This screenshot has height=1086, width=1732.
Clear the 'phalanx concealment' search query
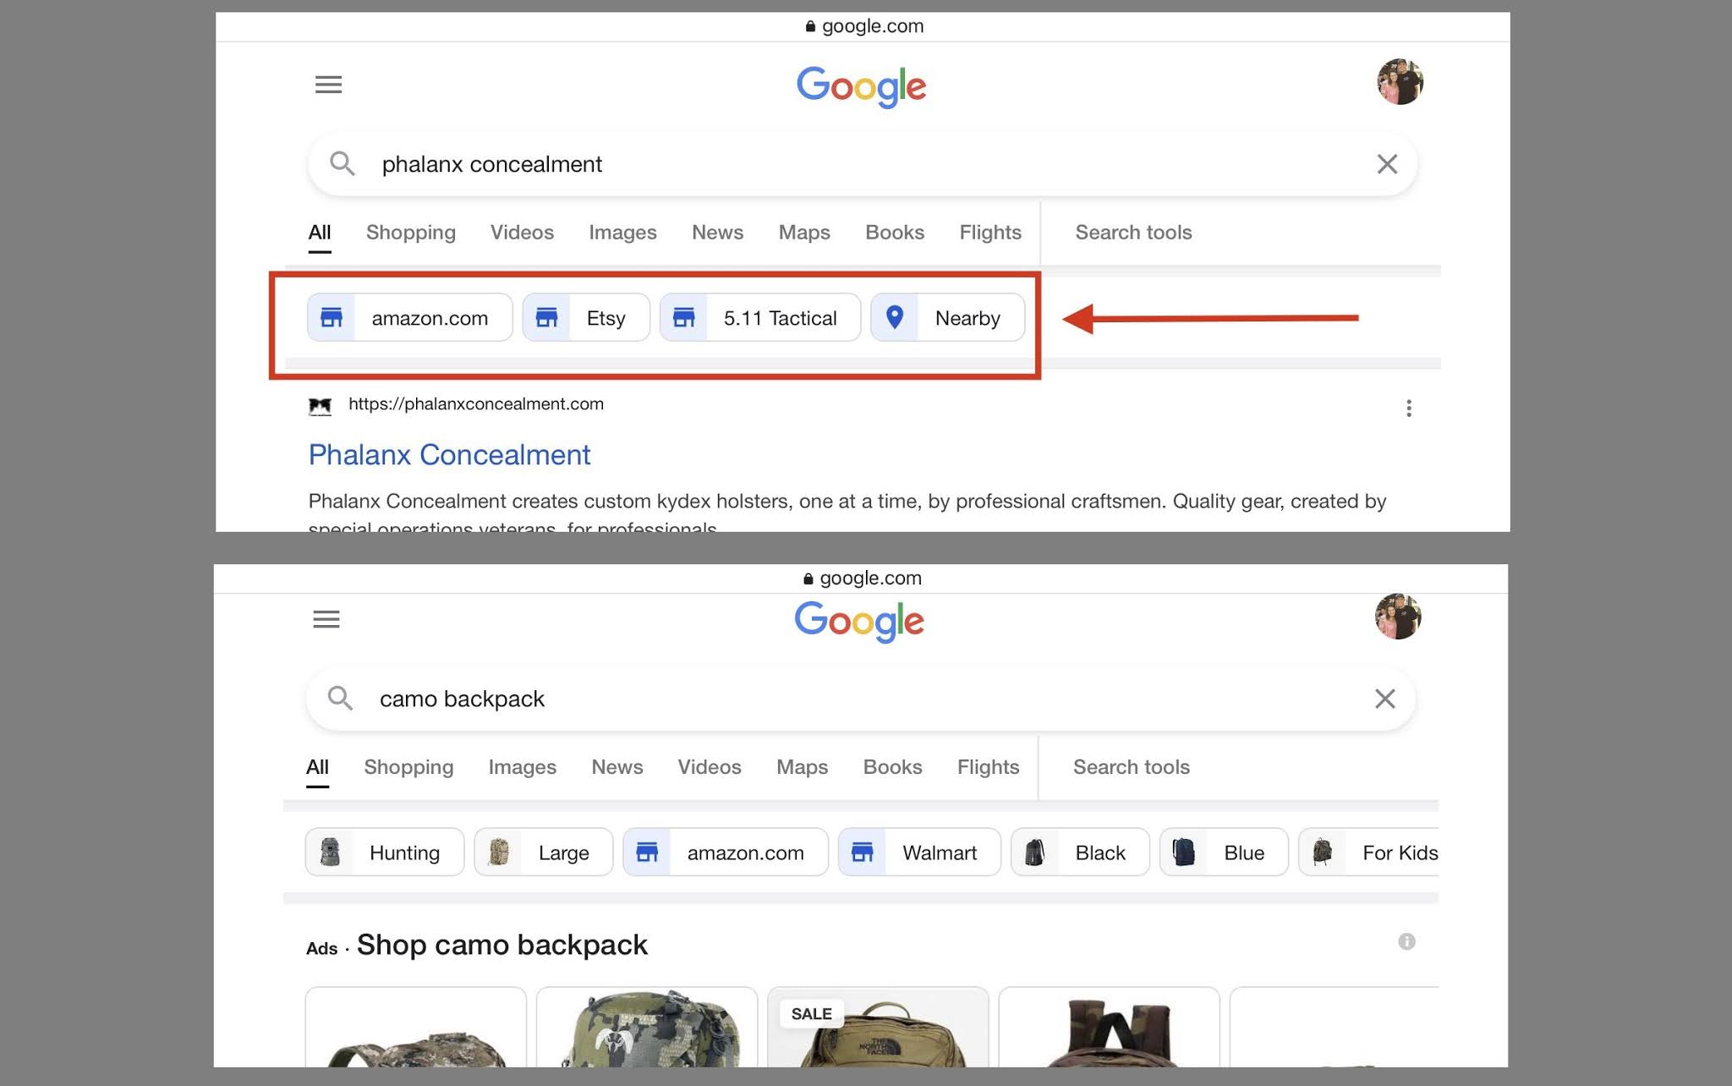1387,163
